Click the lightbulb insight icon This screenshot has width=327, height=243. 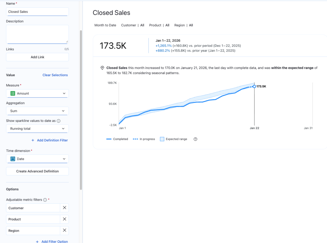pyautogui.click(x=102, y=68)
